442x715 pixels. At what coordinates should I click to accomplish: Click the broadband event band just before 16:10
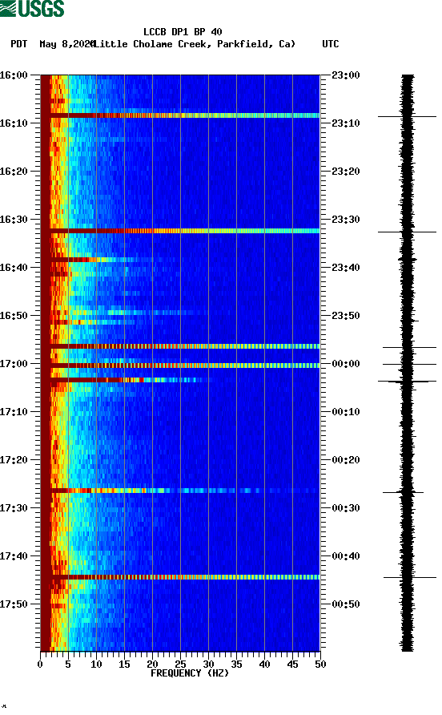[x=180, y=115]
